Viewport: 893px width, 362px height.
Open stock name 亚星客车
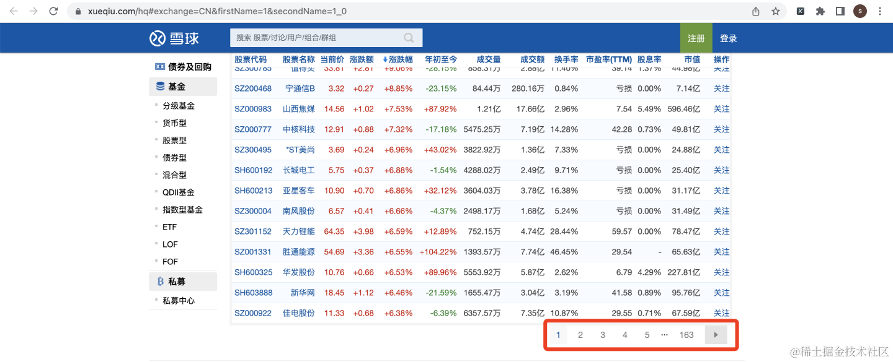pyautogui.click(x=299, y=191)
